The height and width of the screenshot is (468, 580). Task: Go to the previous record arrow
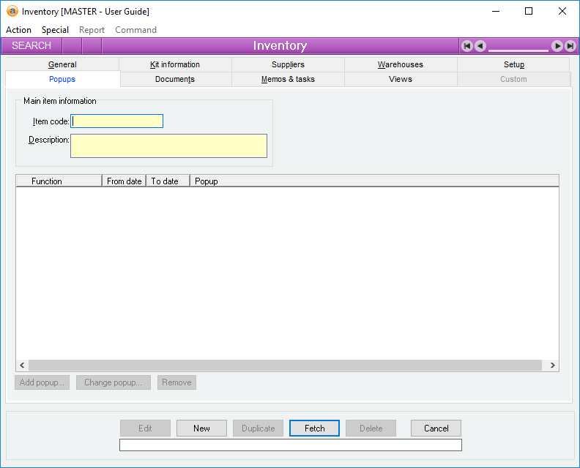[x=480, y=46]
